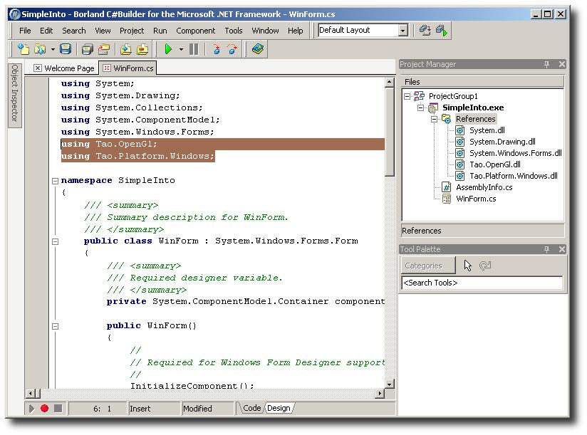Close the Tool Palette panel
Image resolution: width=587 pixels, height=435 pixels.
tap(562, 249)
